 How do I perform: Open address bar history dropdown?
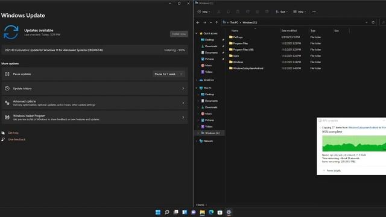(x=367, y=22)
